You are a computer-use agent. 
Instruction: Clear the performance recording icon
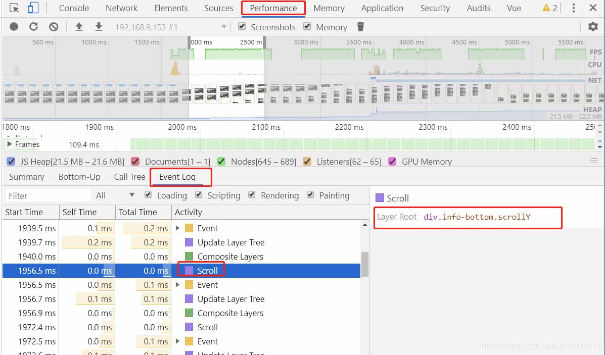(x=54, y=27)
